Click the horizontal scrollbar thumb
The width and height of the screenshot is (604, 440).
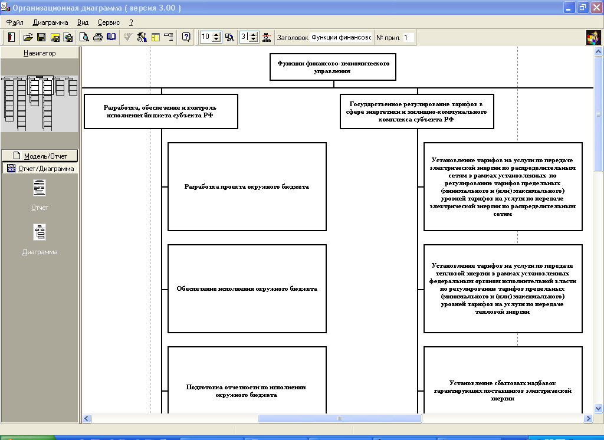(340, 418)
